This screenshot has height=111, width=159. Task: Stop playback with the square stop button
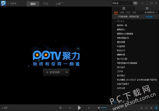point(60,108)
